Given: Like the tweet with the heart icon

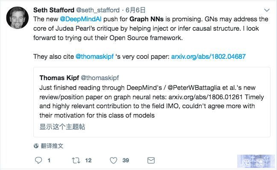Looking at the screenshot, I should click(113, 160).
